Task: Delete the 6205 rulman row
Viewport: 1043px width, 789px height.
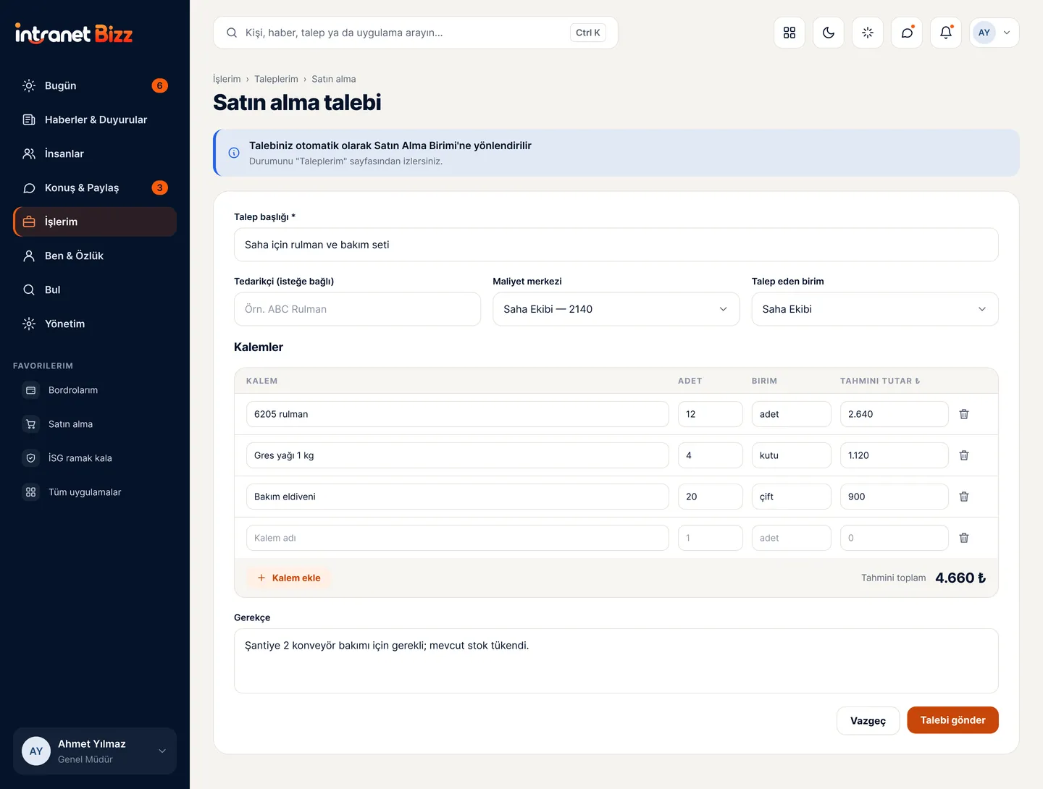Action: [964, 414]
